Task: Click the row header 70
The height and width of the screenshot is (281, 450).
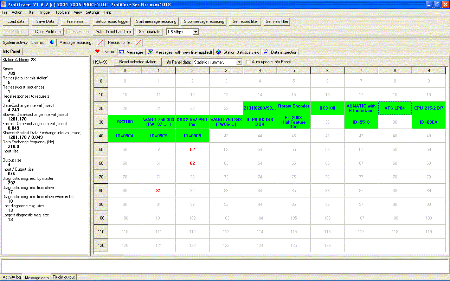Action: 101,177
